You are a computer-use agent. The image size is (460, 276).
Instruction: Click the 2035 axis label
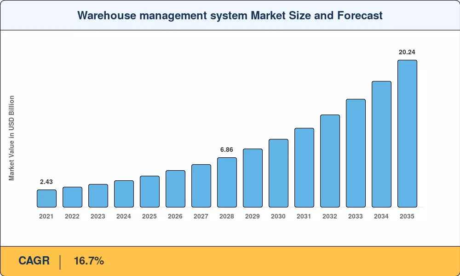click(407, 217)
